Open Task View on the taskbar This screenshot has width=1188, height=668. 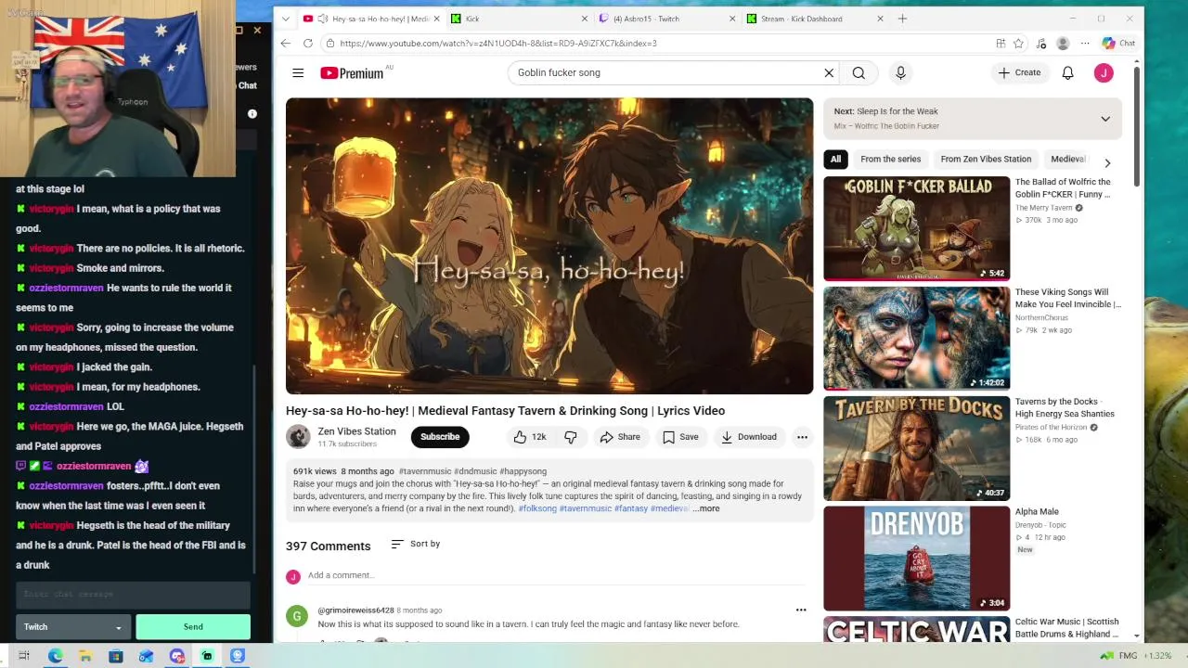pyautogui.click(x=24, y=656)
